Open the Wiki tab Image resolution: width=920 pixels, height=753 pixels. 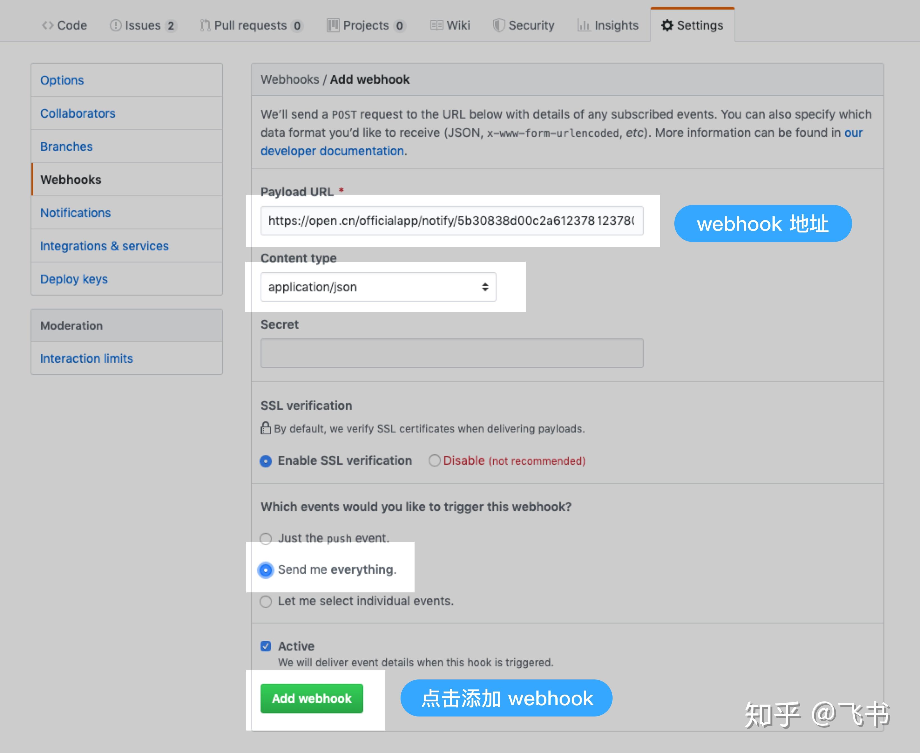(450, 26)
